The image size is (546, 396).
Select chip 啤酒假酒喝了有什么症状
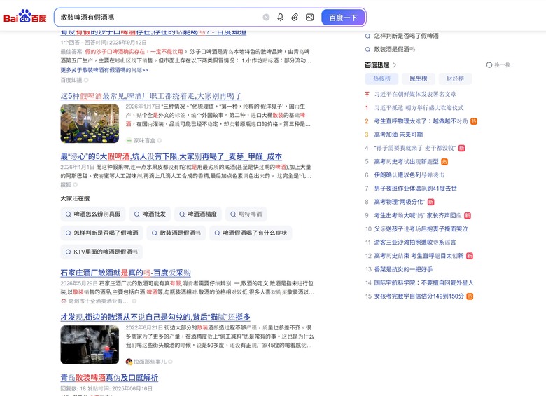pyautogui.click(x=251, y=233)
